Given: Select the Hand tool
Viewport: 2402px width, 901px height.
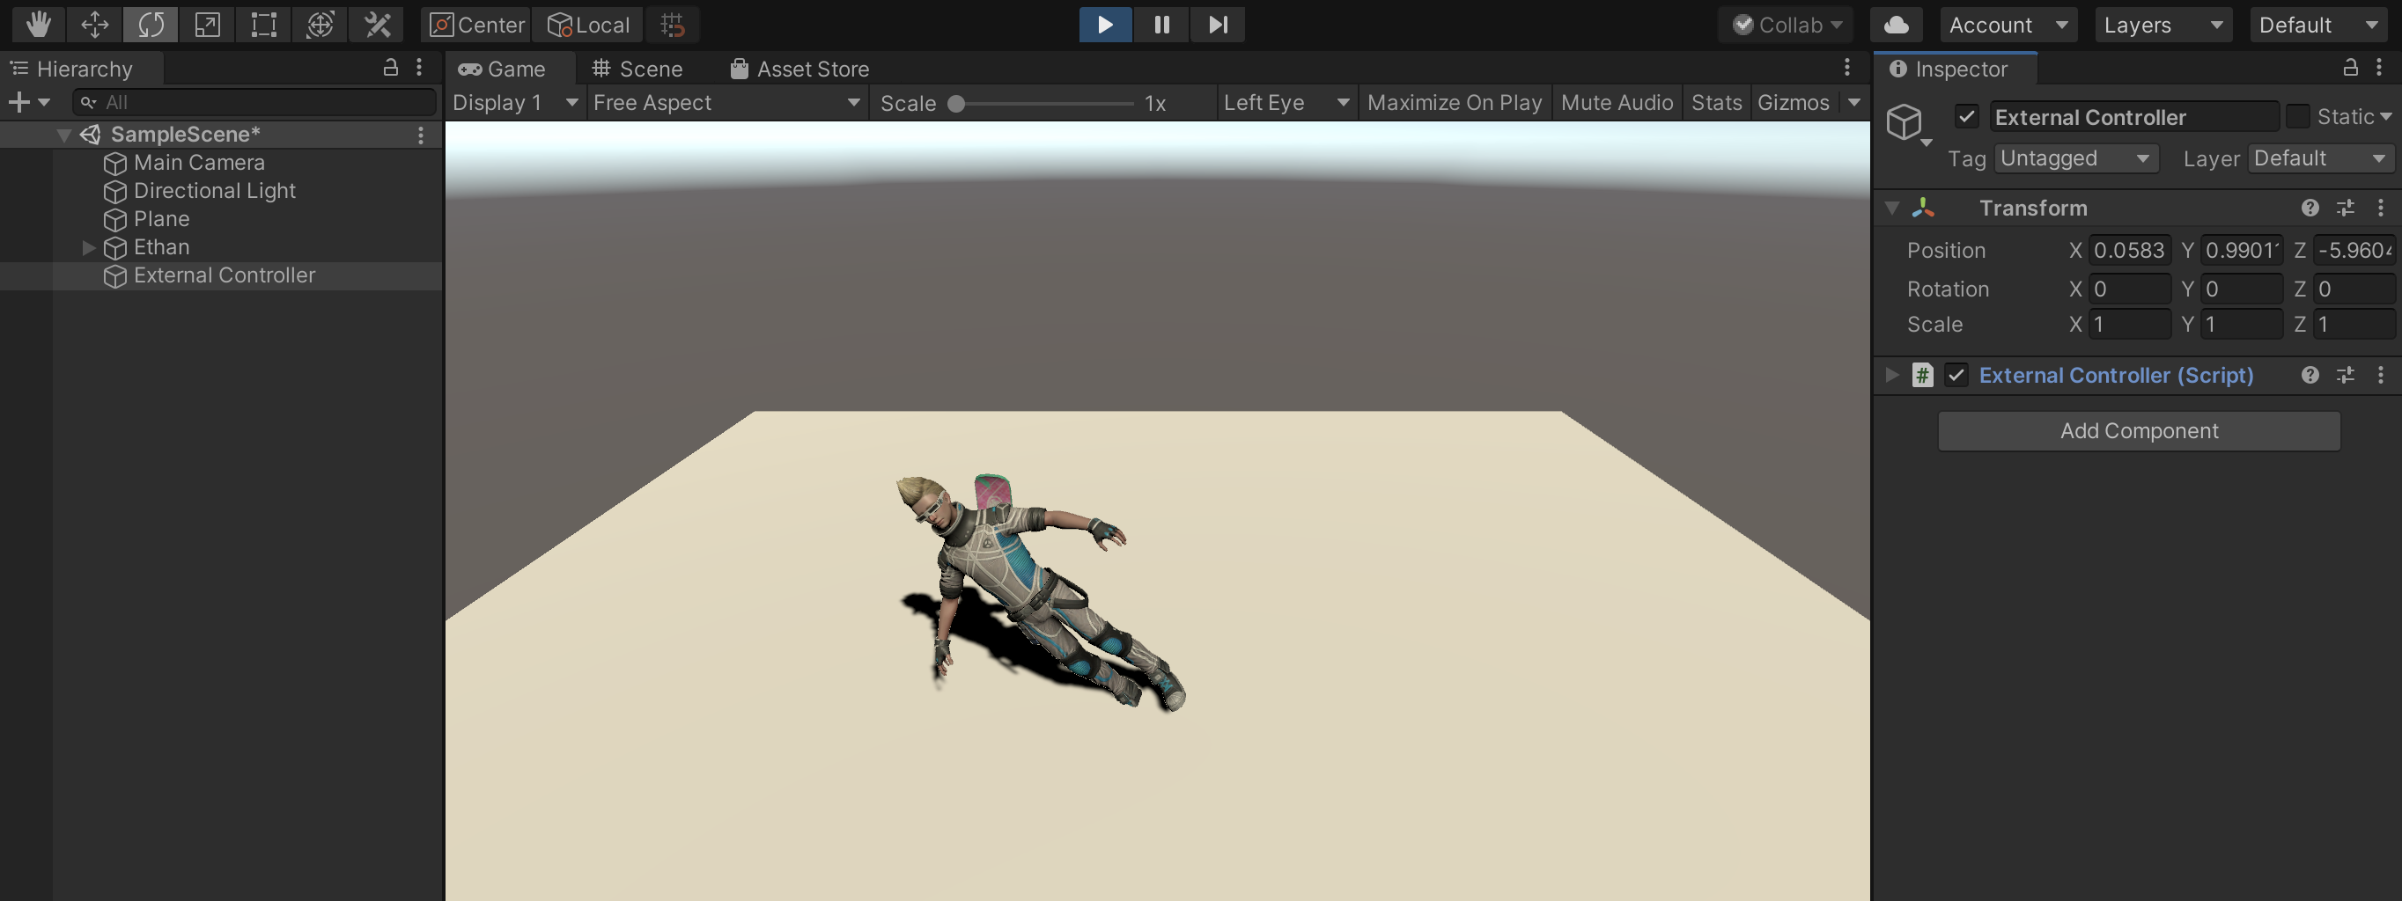Looking at the screenshot, I should [38, 25].
